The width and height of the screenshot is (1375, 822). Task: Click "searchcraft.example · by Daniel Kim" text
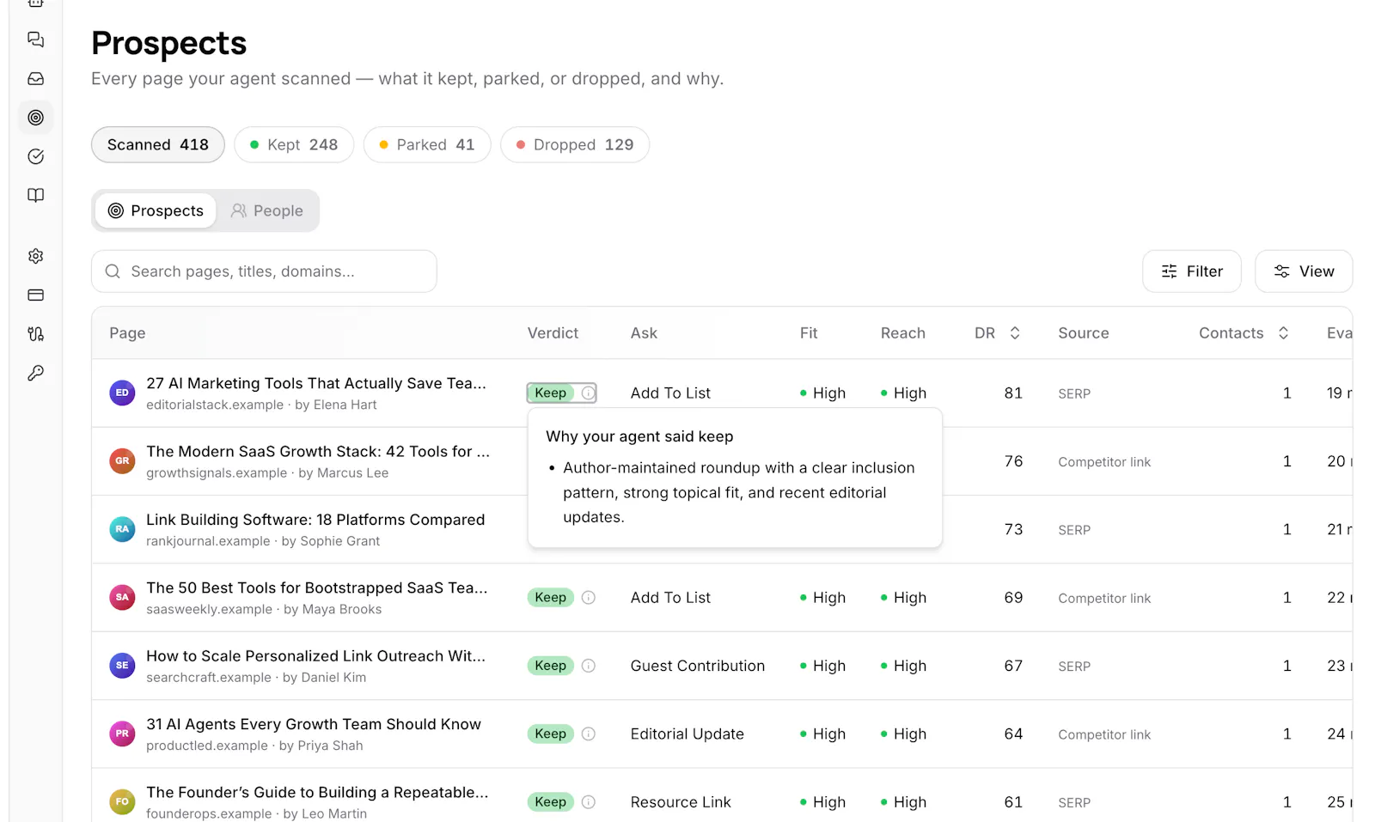pos(256,677)
